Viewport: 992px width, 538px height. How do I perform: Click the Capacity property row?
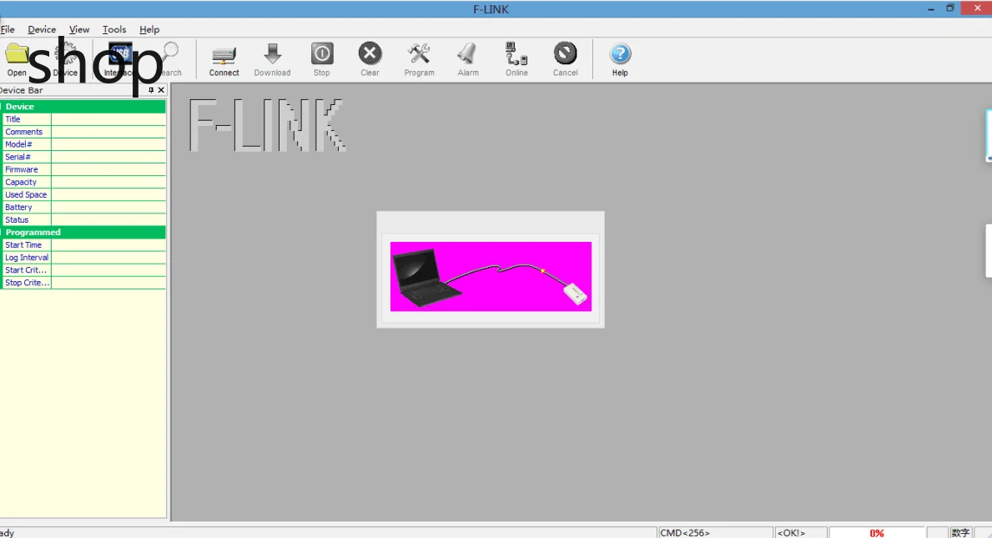coord(83,183)
